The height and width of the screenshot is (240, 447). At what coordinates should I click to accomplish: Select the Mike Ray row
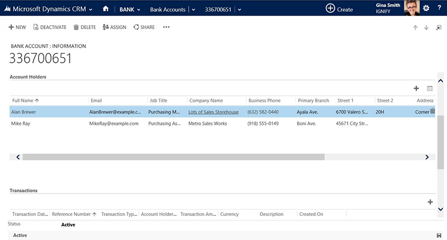[x=21, y=123]
